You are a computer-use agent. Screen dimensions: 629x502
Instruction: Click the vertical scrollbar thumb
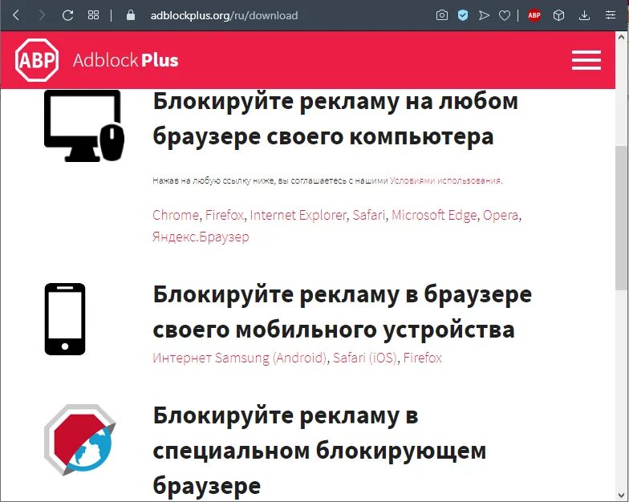coord(622,217)
